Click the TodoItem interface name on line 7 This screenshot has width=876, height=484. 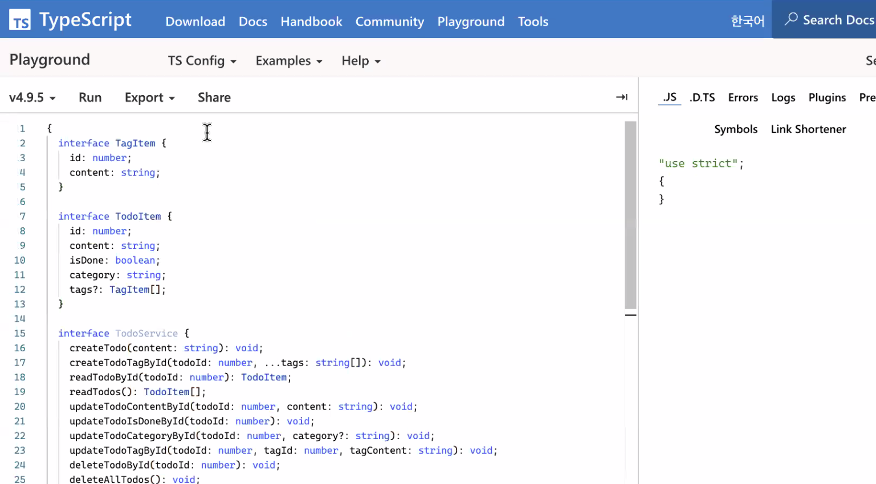(x=138, y=216)
